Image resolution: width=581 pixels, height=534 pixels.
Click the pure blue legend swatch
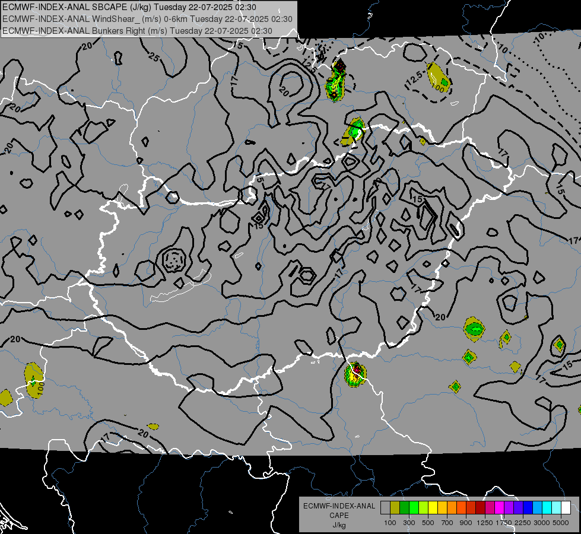click(x=528, y=508)
